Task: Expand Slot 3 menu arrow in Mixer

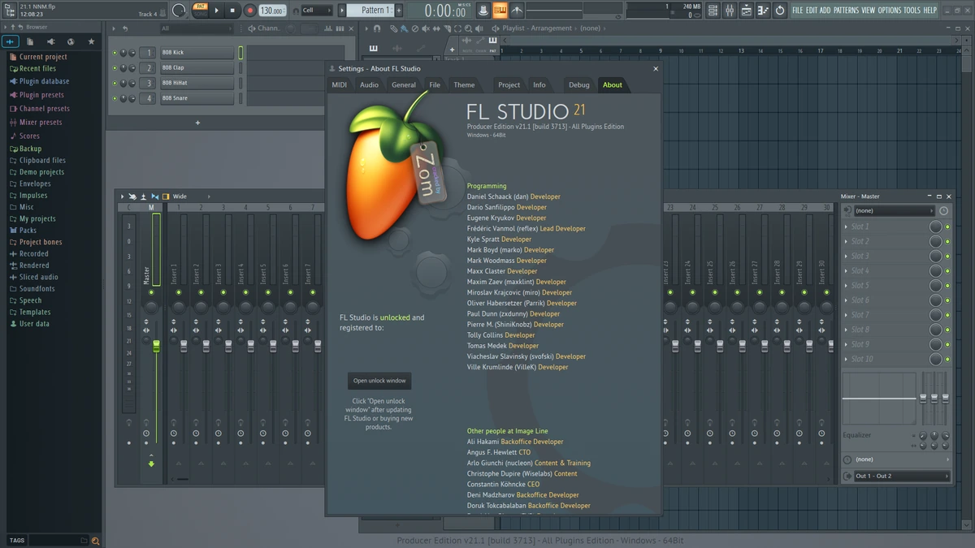Action: tap(847, 256)
